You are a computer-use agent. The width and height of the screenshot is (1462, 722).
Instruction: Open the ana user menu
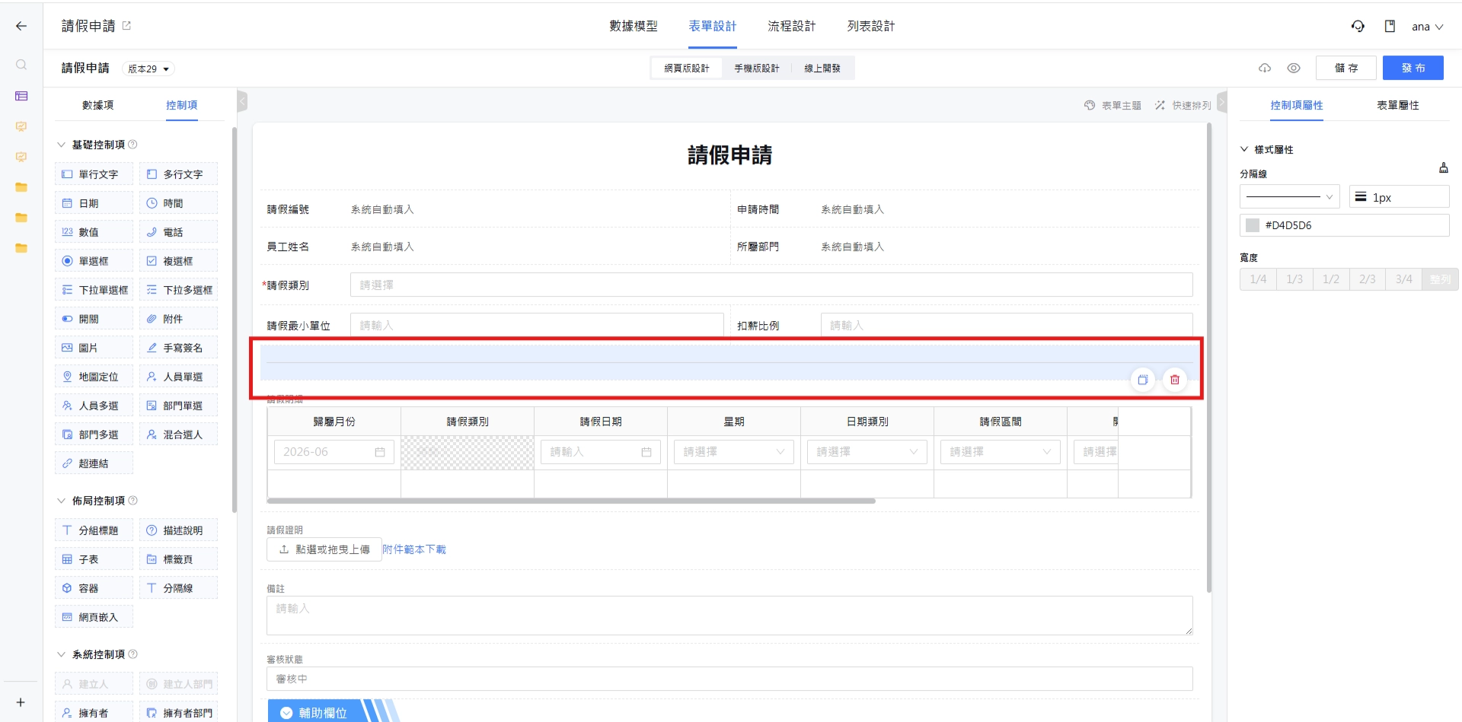coord(1427,27)
